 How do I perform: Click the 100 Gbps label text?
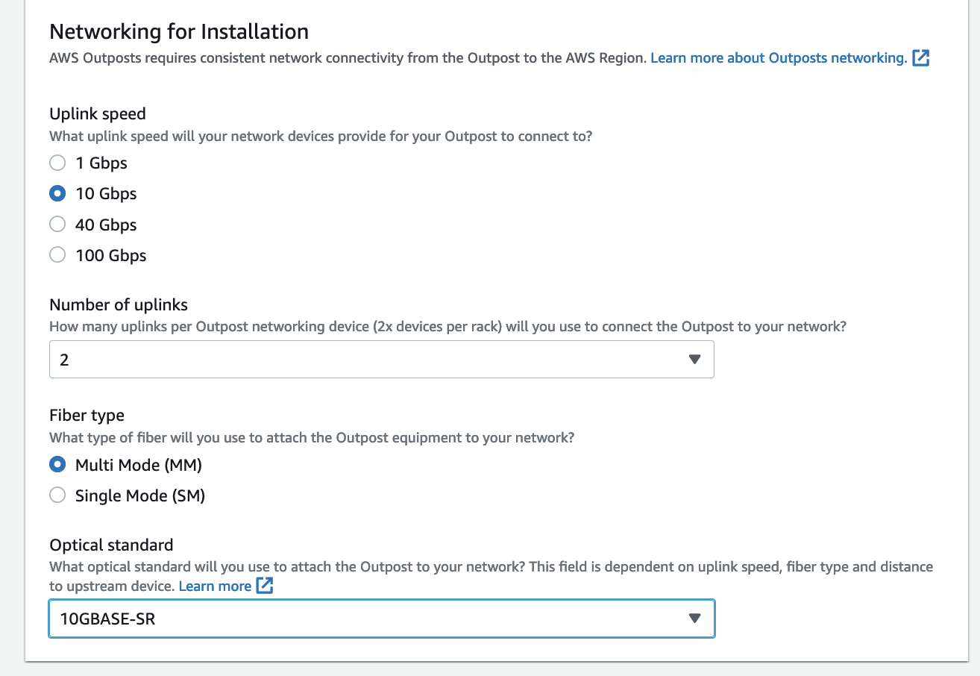point(110,255)
